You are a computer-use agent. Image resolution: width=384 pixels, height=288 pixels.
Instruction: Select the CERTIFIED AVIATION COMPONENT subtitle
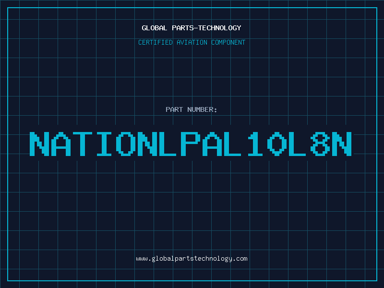192,42
